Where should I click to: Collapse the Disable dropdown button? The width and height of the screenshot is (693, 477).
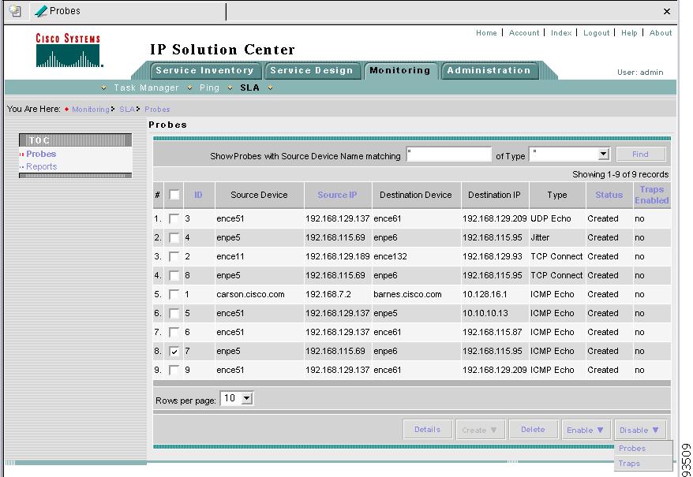point(639,430)
